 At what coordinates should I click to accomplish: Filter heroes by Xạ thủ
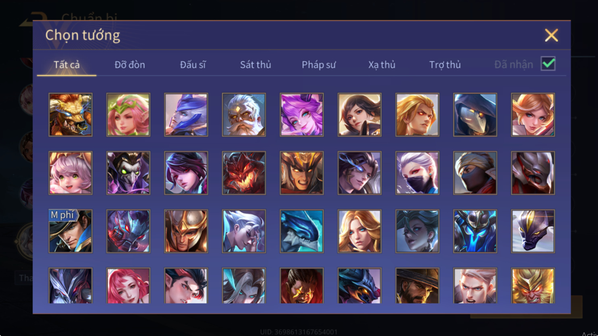click(x=382, y=64)
